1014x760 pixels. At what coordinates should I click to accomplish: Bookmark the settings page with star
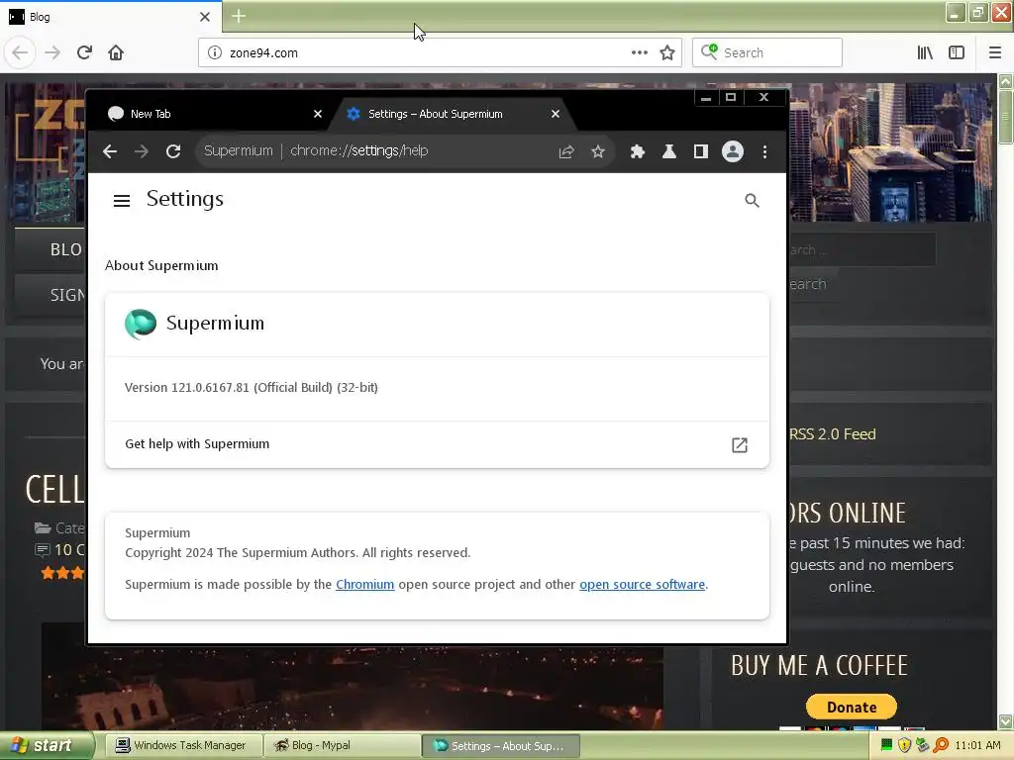(x=597, y=151)
